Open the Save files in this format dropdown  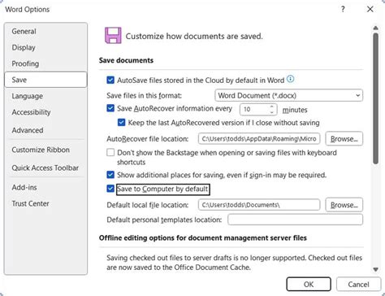[x=288, y=95]
